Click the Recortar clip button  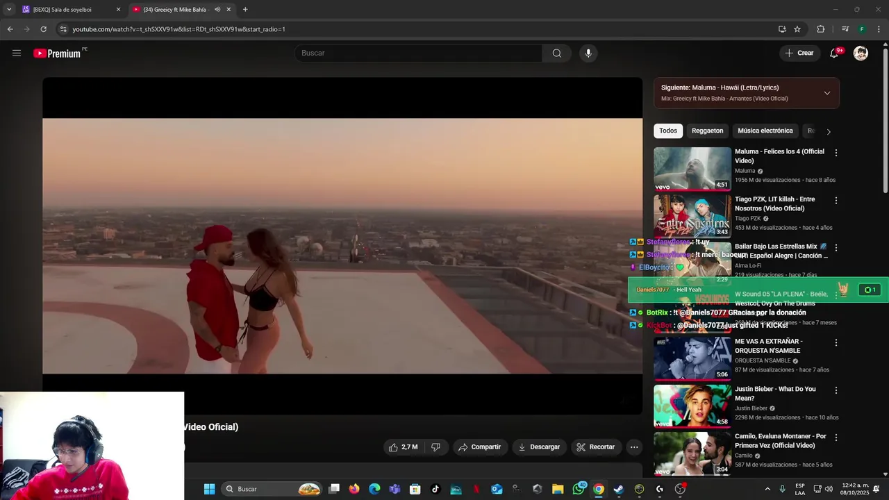(595, 447)
